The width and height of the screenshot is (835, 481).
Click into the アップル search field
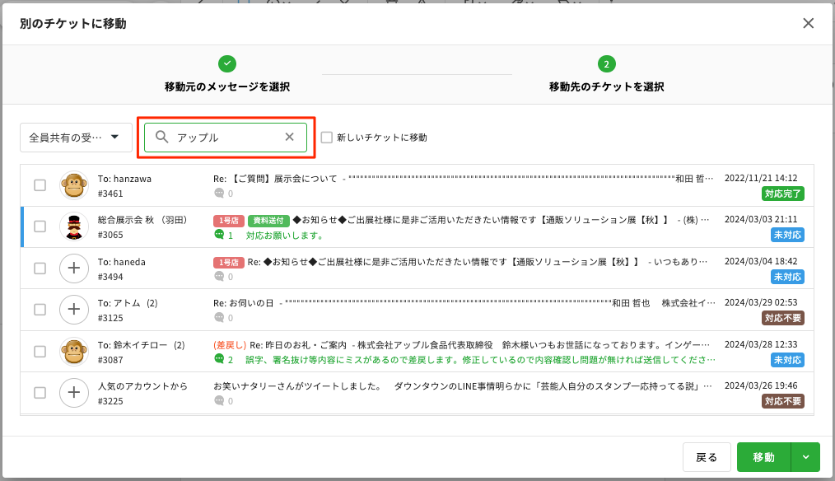pyautogui.click(x=226, y=138)
